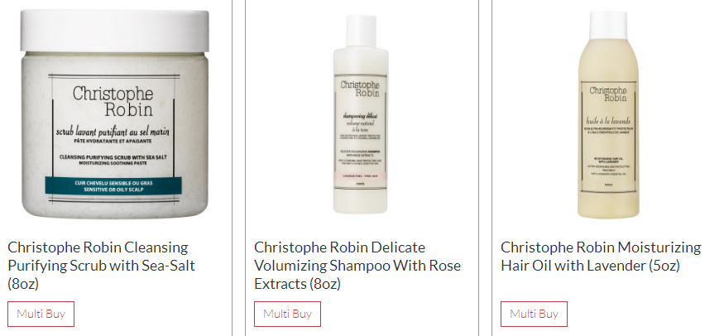This screenshot has width=724, height=336.
Task: Click the white cap of the shampoo bottle
Action: (x=361, y=30)
